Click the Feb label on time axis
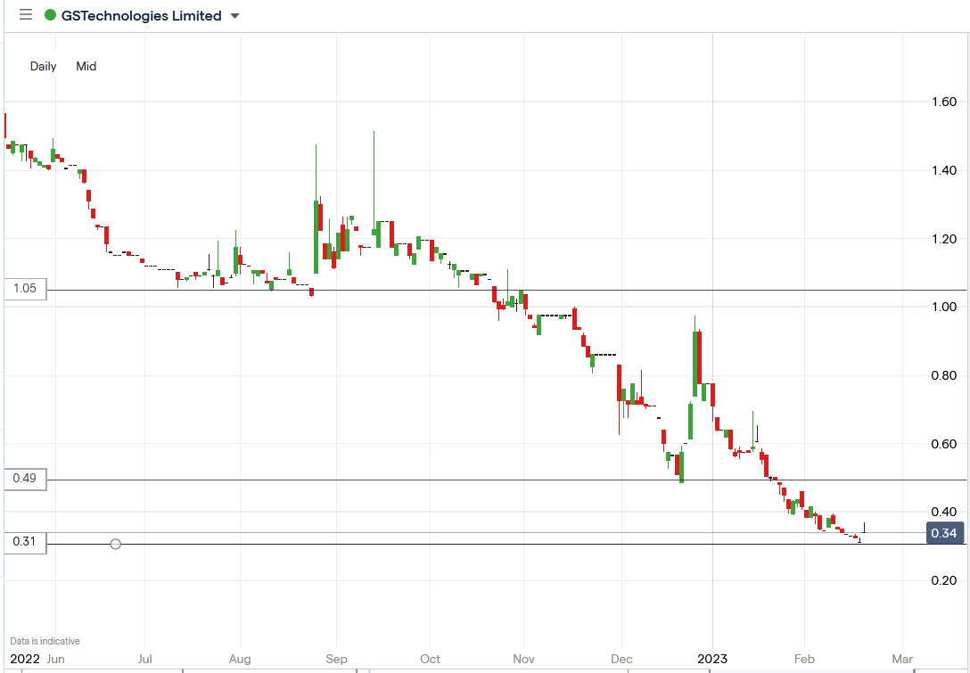This screenshot has width=970, height=673. [x=804, y=659]
